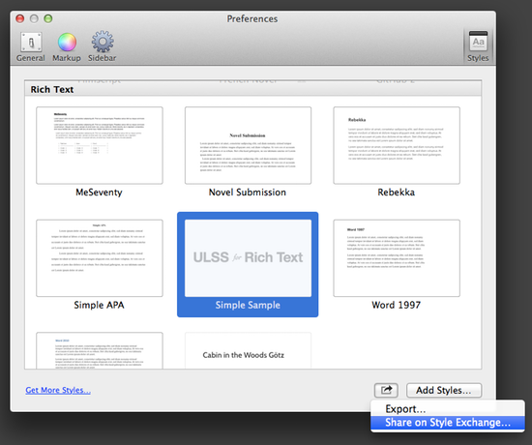Click the Add Styles... button
Image resolution: width=532 pixels, height=445 pixels.
(x=444, y=390)
